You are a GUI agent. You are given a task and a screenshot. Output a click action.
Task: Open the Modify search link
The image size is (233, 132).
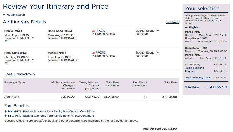point(16,15)
